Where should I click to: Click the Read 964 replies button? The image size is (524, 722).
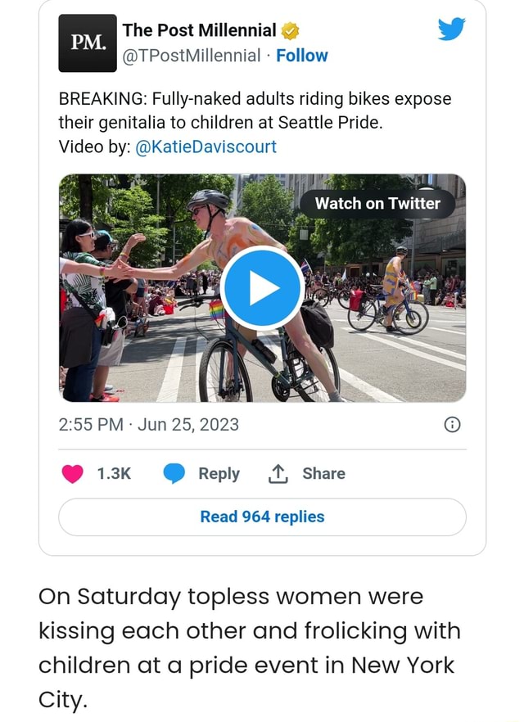(x=261, y=516)
